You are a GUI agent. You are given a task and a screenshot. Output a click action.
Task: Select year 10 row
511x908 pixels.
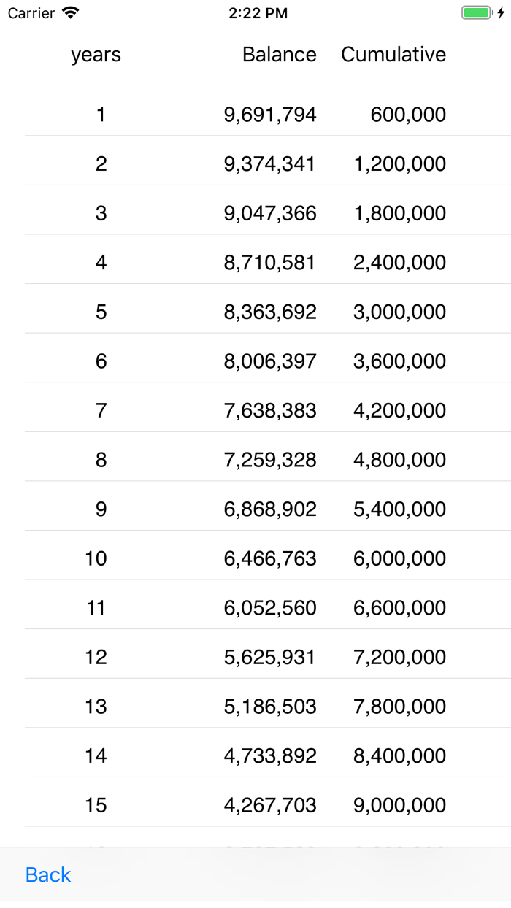[96, 558]
